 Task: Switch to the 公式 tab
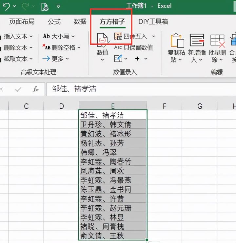click(54, 21)
